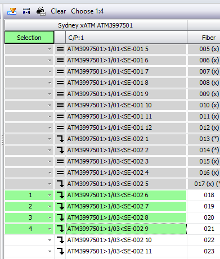
Task: Click fiber cell 016 (x)
Action: (x=204, y=172)
